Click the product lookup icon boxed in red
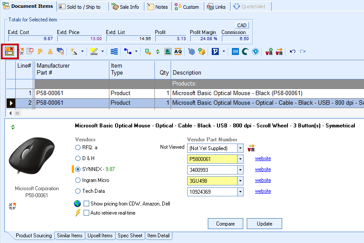This screenshot has height=243, width=364. pyautogui.click(x=9, y=51)
